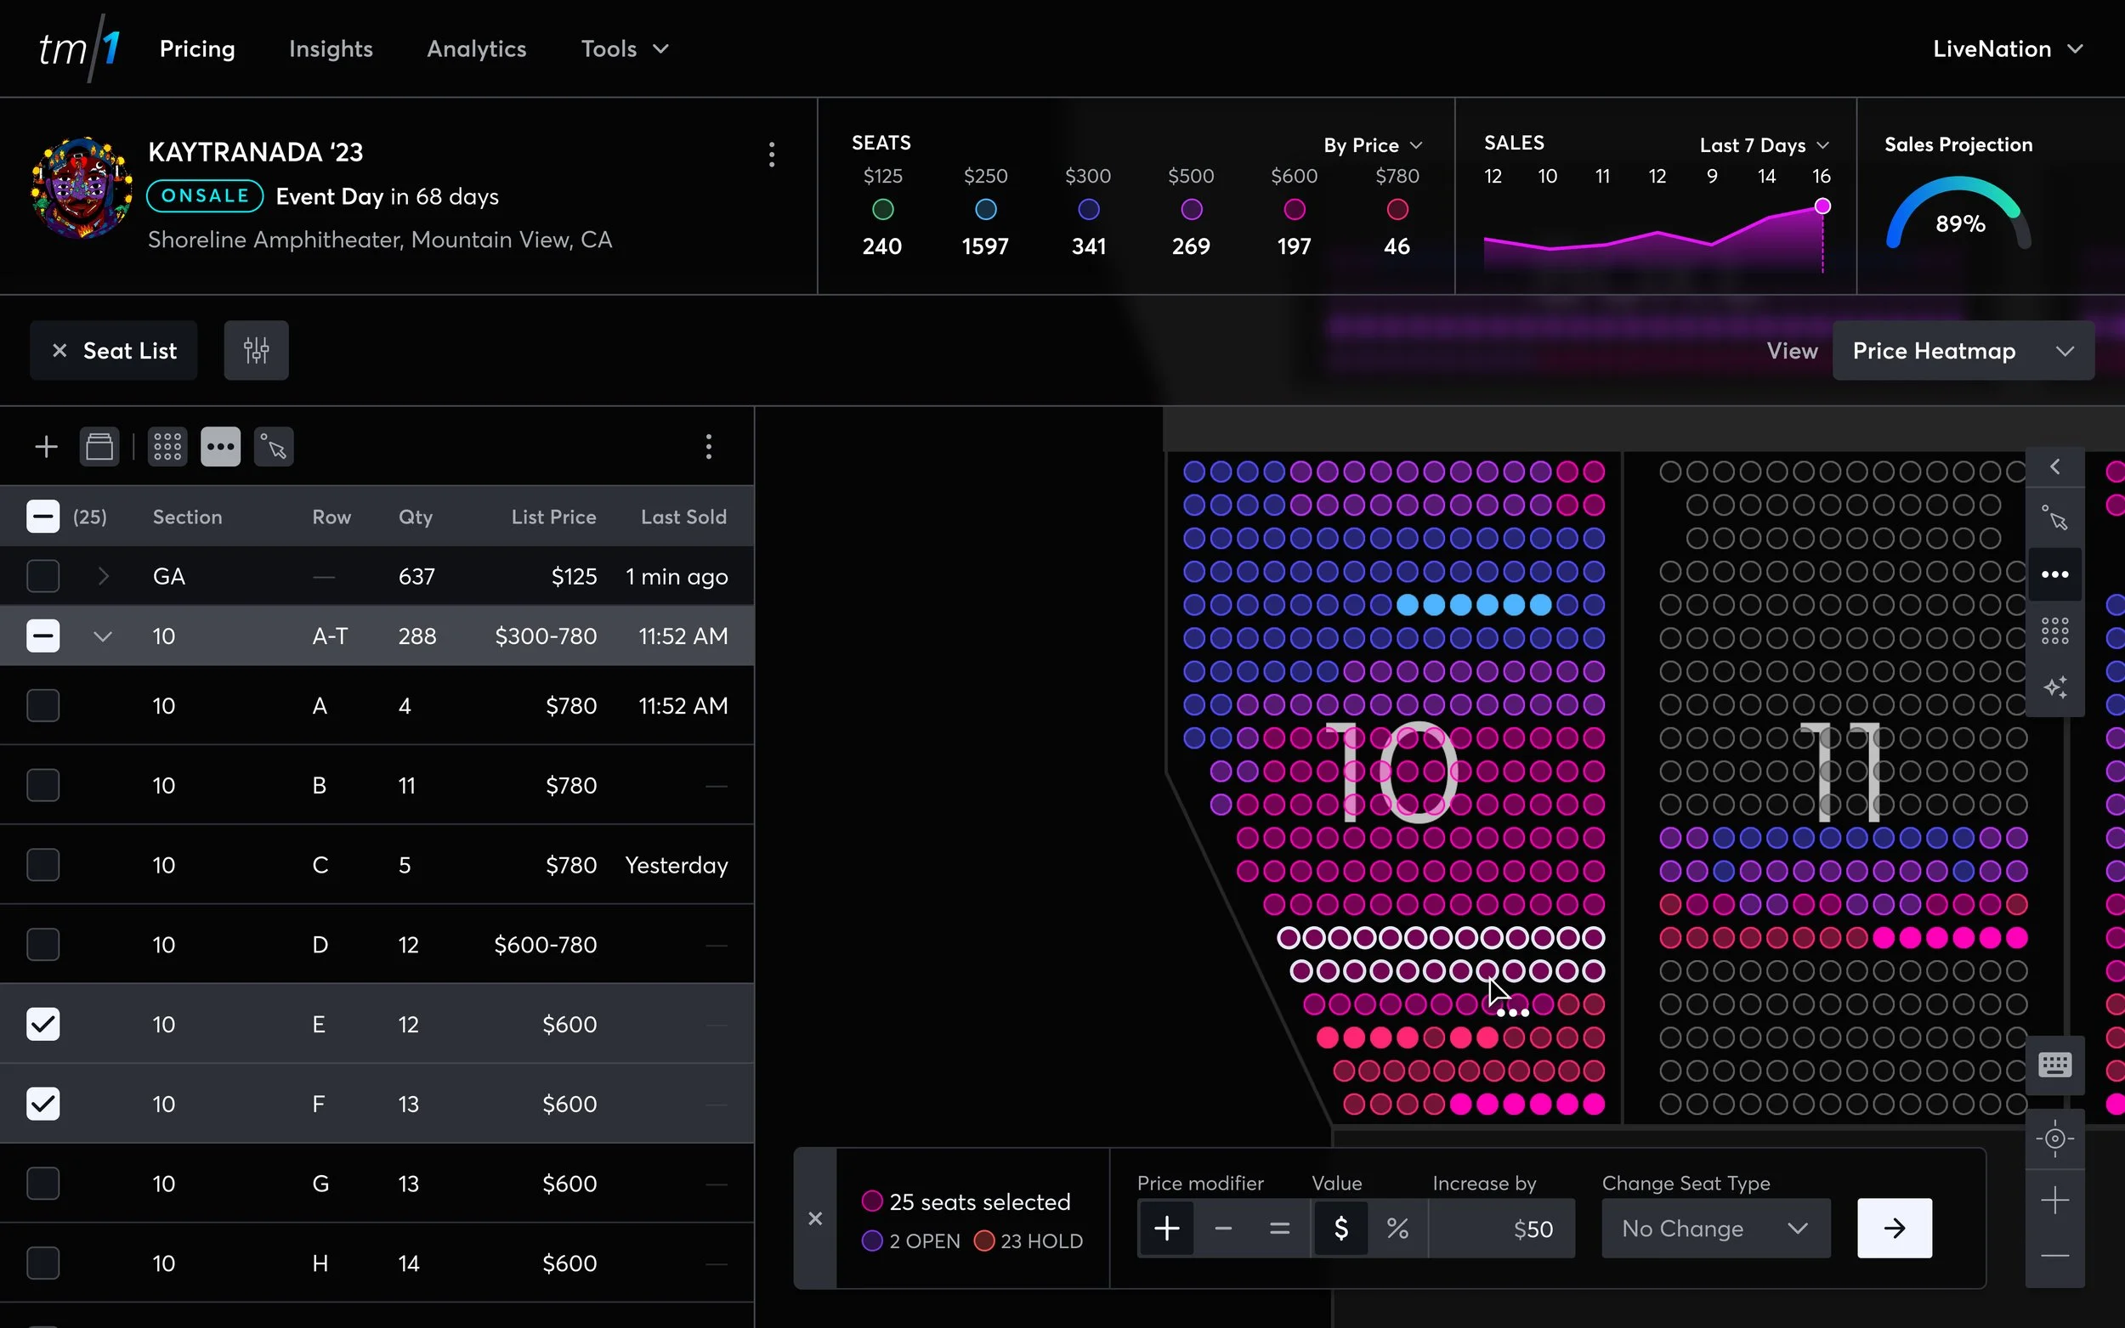Click the Increase by $50 input field
The image size is (2125, 1328).
coord(1501,1228)
